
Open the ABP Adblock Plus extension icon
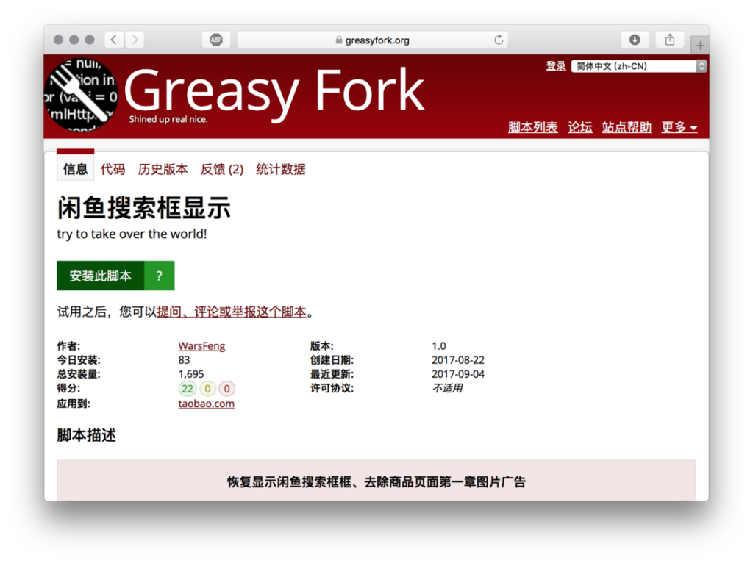point(217,40)
